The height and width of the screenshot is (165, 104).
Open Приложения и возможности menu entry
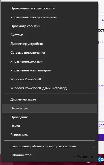(49, 8)
